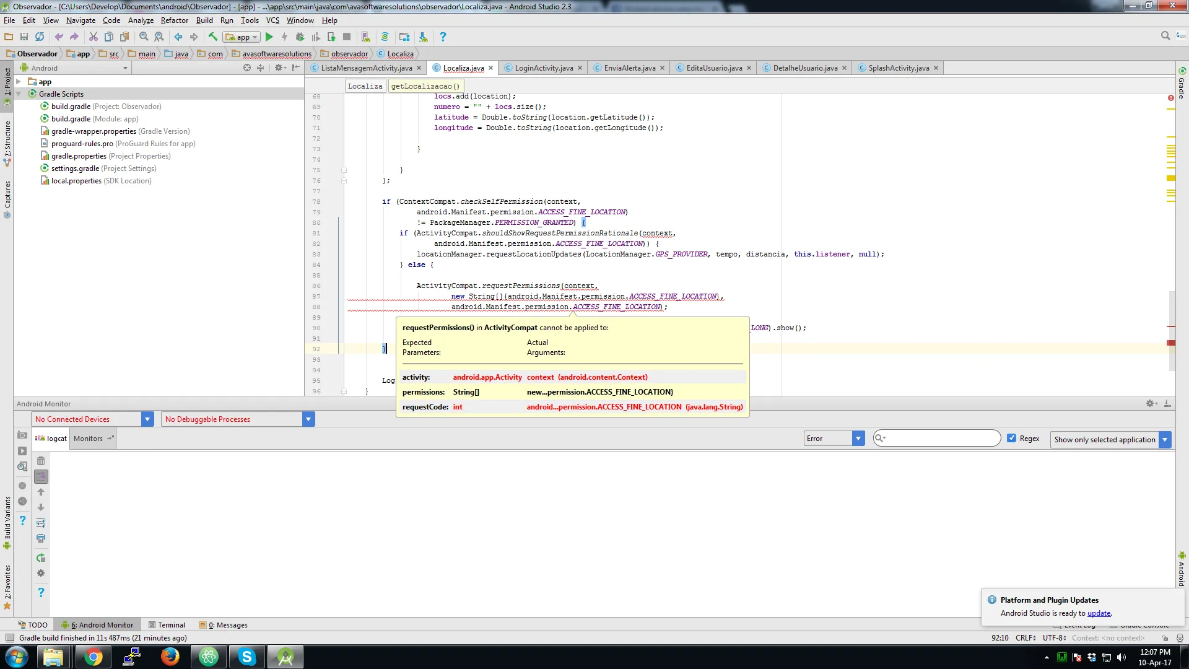Click the Debug app bug icon
This screenshot has width=1189, height=669.
tap(300, 37)
